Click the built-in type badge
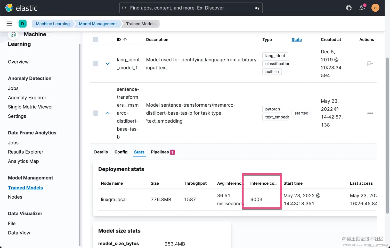The height and width of the screenshot is (248, 390). [x=272, y=72]
